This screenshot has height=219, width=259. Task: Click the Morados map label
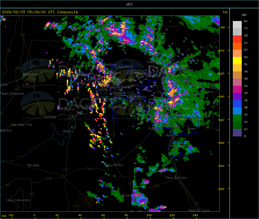[33, 165]
